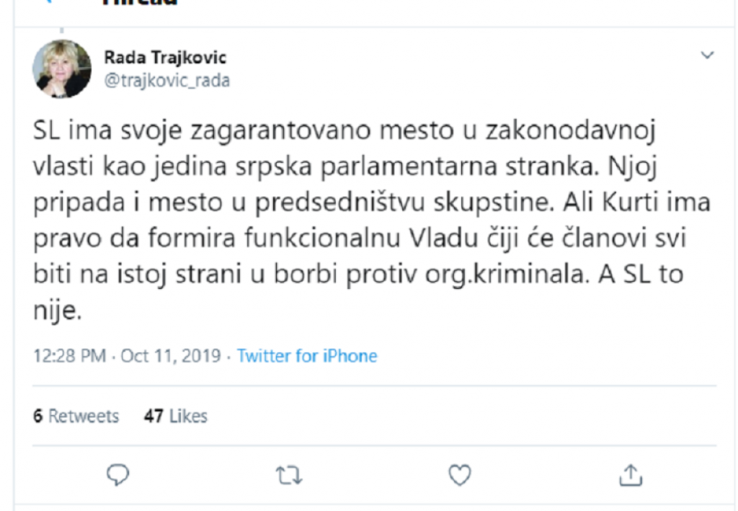Click the heart icon to favorite the post
Image resolution: width=738 pixels, height=511 pixels.
pos(460,474)
